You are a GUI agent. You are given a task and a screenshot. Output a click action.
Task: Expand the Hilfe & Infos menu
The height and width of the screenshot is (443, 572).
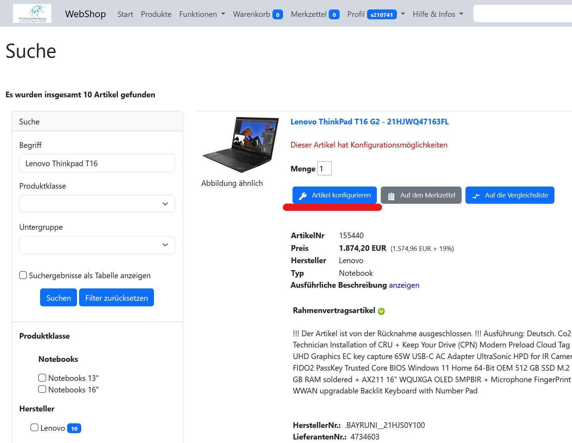[438, 14]
